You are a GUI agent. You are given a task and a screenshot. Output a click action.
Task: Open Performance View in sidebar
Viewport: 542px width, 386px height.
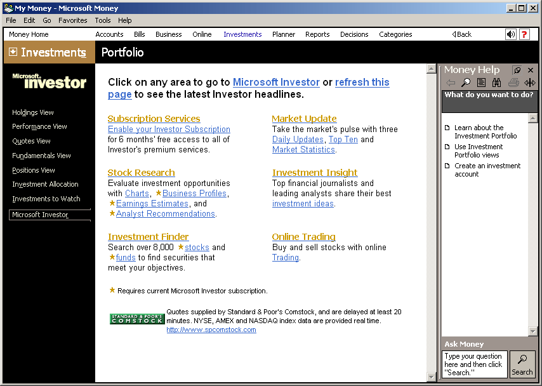[39, 126]
